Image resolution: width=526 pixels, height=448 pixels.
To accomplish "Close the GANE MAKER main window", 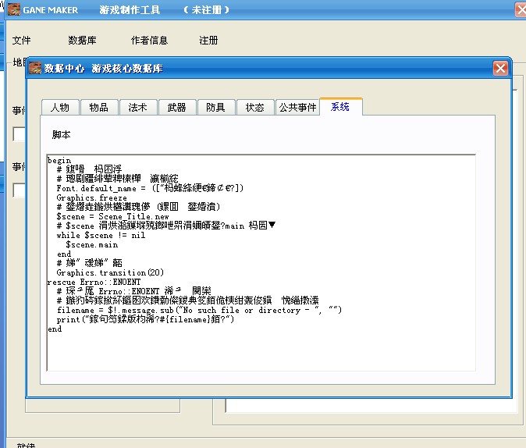I will pyautogui.click(x=521, y=9).
